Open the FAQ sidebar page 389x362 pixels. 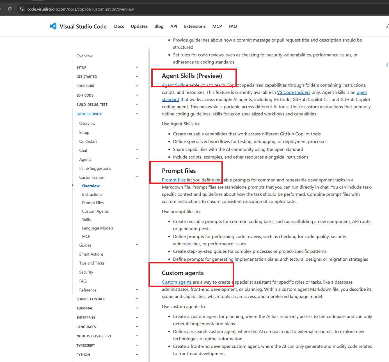click(83, 281)
